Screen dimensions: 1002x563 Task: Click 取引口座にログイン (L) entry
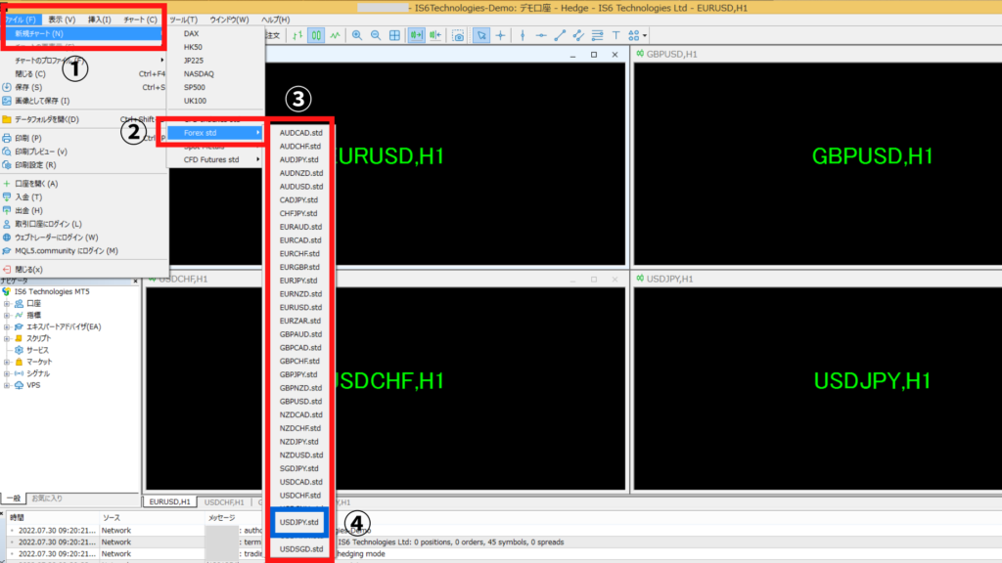pyautogui.click(x=83, y=224)
